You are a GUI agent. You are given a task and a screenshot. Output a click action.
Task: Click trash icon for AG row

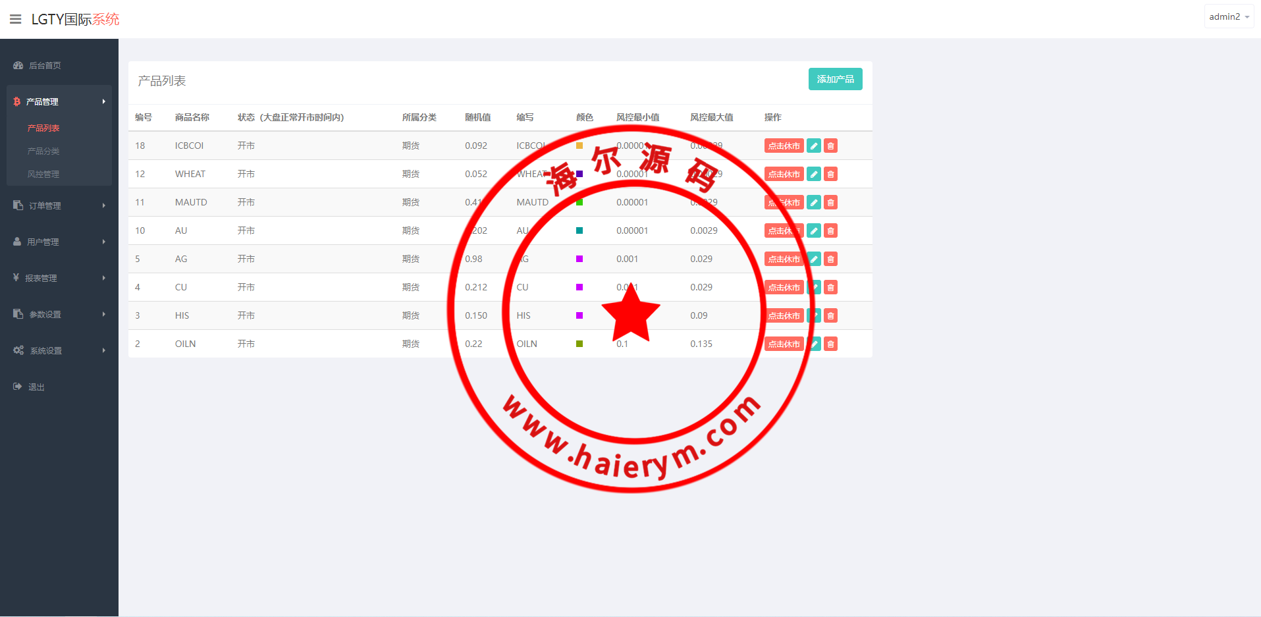[x=830, y=259]
